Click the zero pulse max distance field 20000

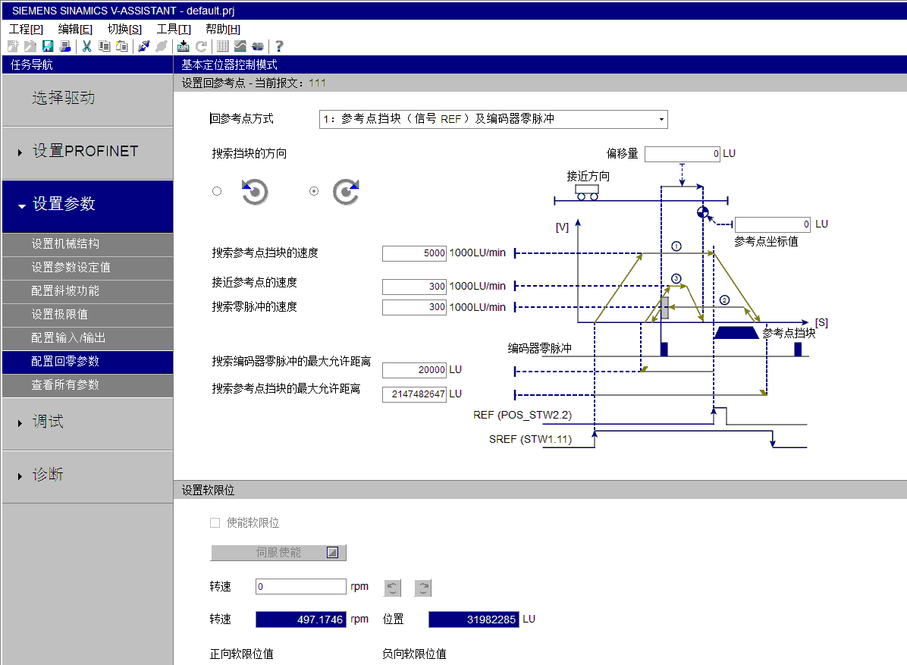(x=414, y=370)
